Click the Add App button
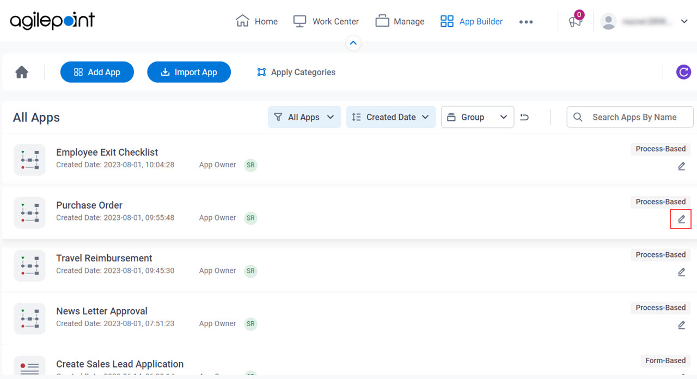 pyautogui.click(x=97, y=72)
